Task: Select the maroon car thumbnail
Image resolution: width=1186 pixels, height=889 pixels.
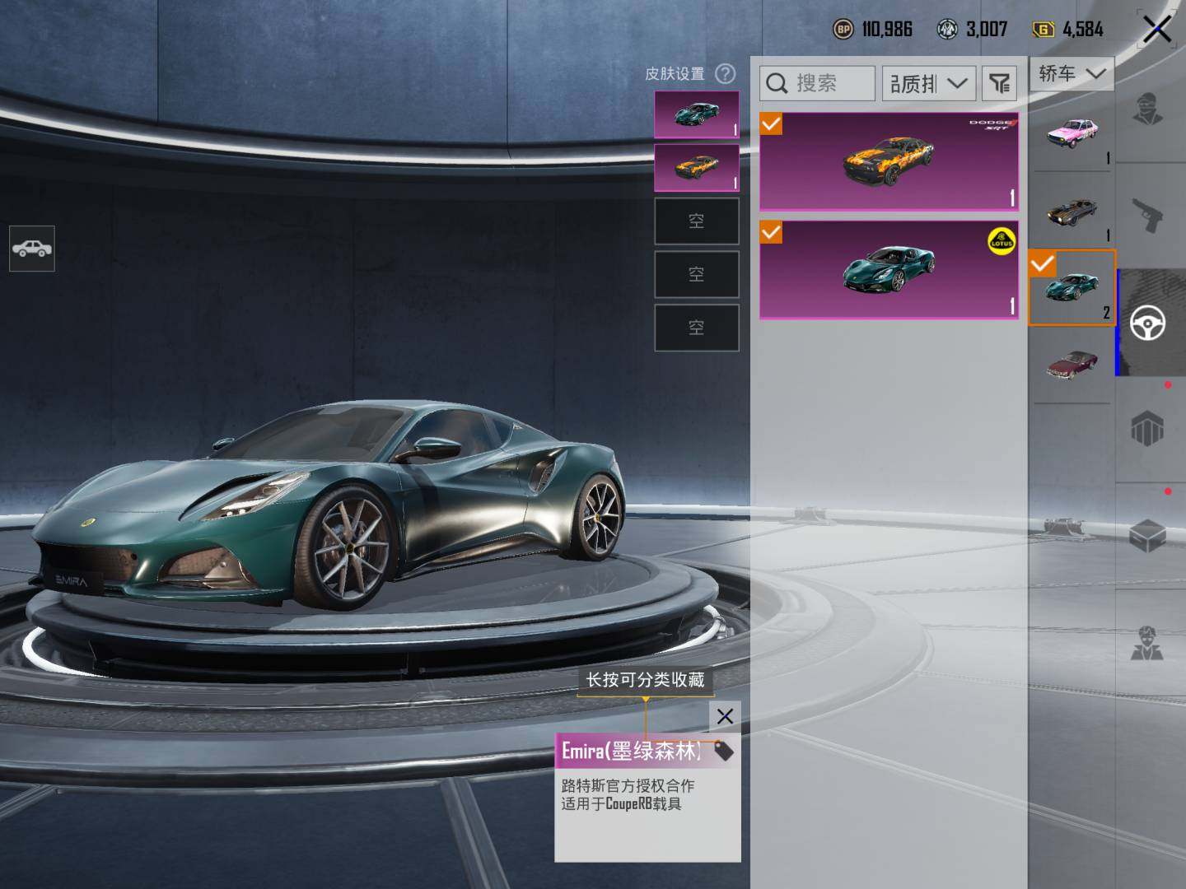Action: [1072, 365]
